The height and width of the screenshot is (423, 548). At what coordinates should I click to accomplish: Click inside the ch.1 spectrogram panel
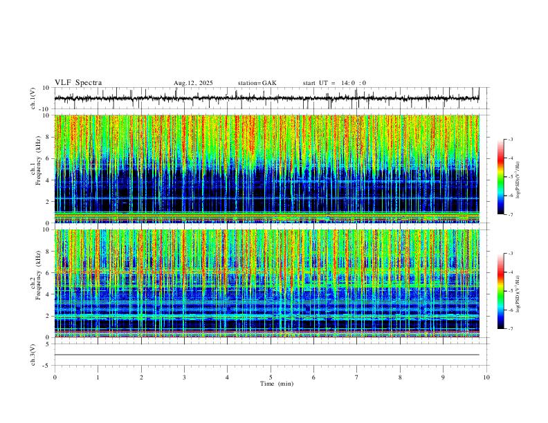pos(266,169)
